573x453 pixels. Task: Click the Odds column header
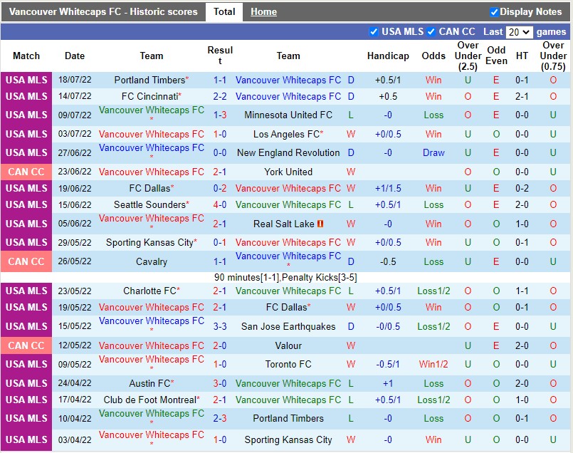433,56
